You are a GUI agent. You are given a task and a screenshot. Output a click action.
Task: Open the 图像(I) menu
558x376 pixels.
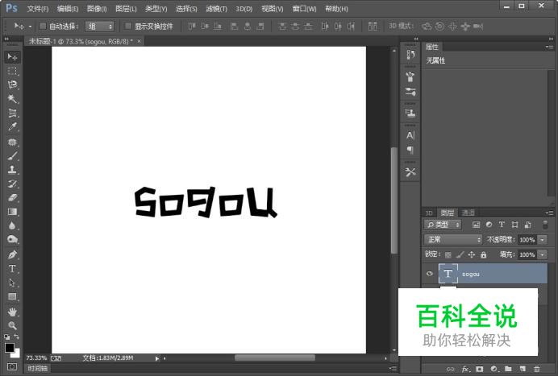click(97, 9)
